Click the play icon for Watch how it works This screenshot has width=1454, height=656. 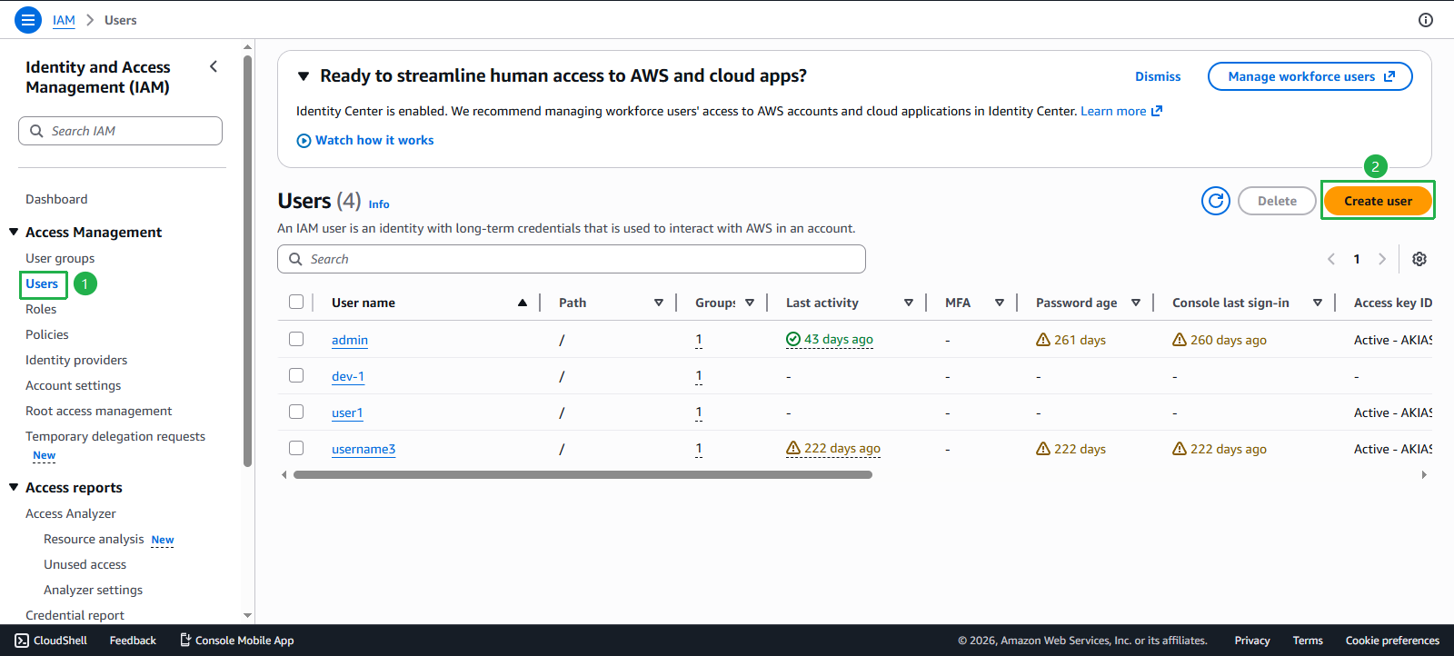tap(304, 141)
